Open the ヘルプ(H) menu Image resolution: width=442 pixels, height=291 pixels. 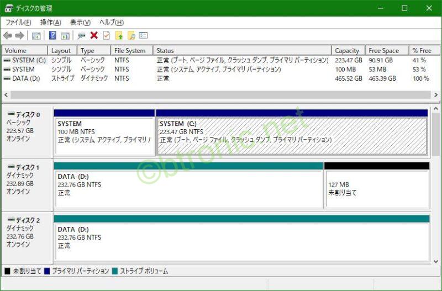click(112, 22)
